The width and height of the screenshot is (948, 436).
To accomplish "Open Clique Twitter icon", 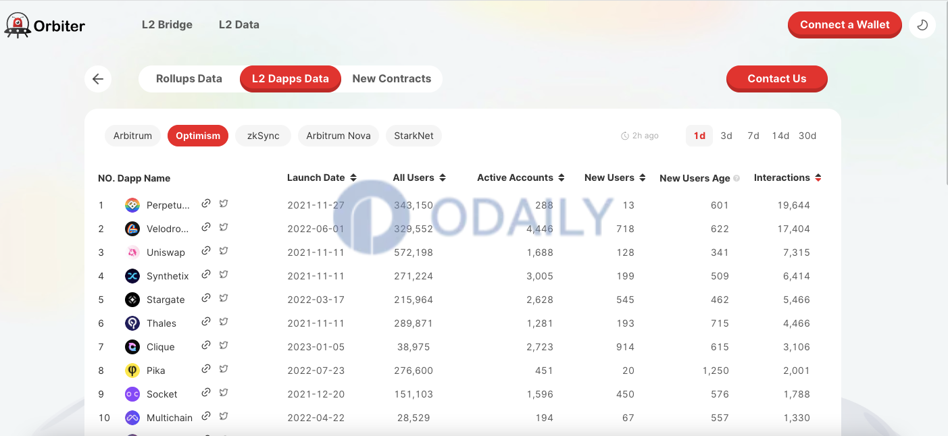I will [224, 345].
